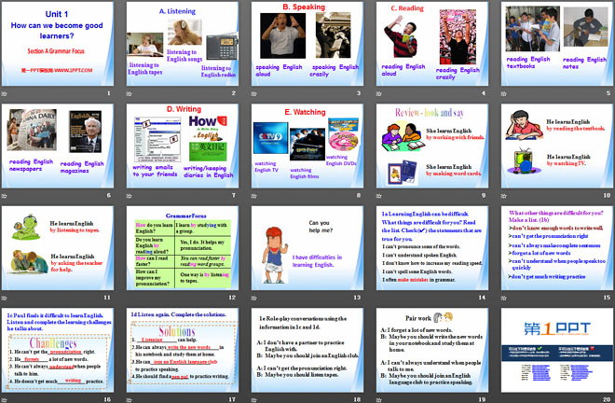
Task: Click the animation star icon under slide 8
Action: (x=253, y=196)
